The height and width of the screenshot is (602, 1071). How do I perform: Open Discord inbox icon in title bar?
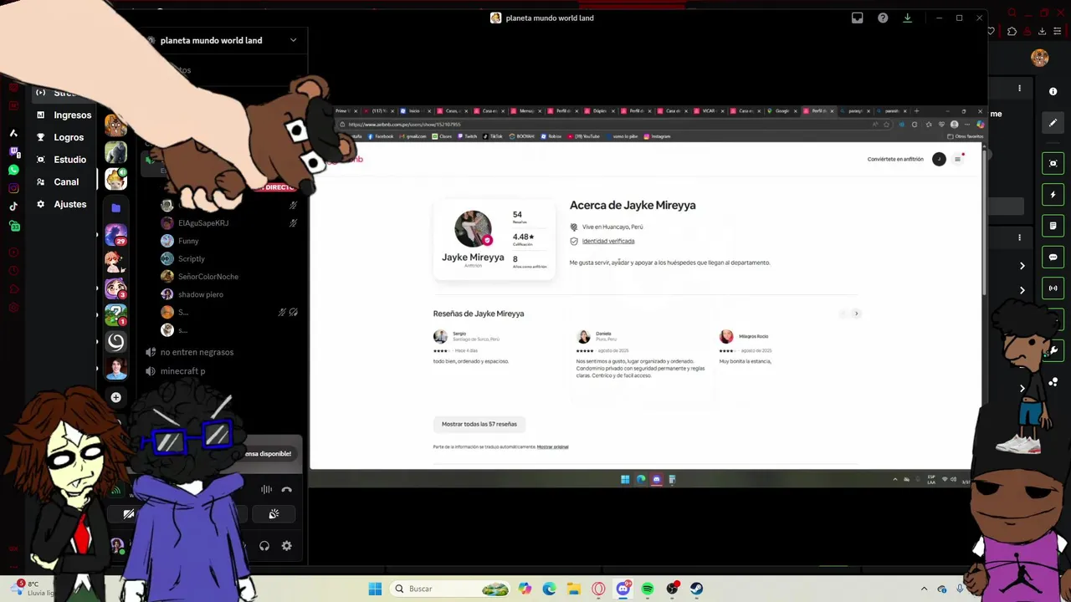tap(857, 18)
